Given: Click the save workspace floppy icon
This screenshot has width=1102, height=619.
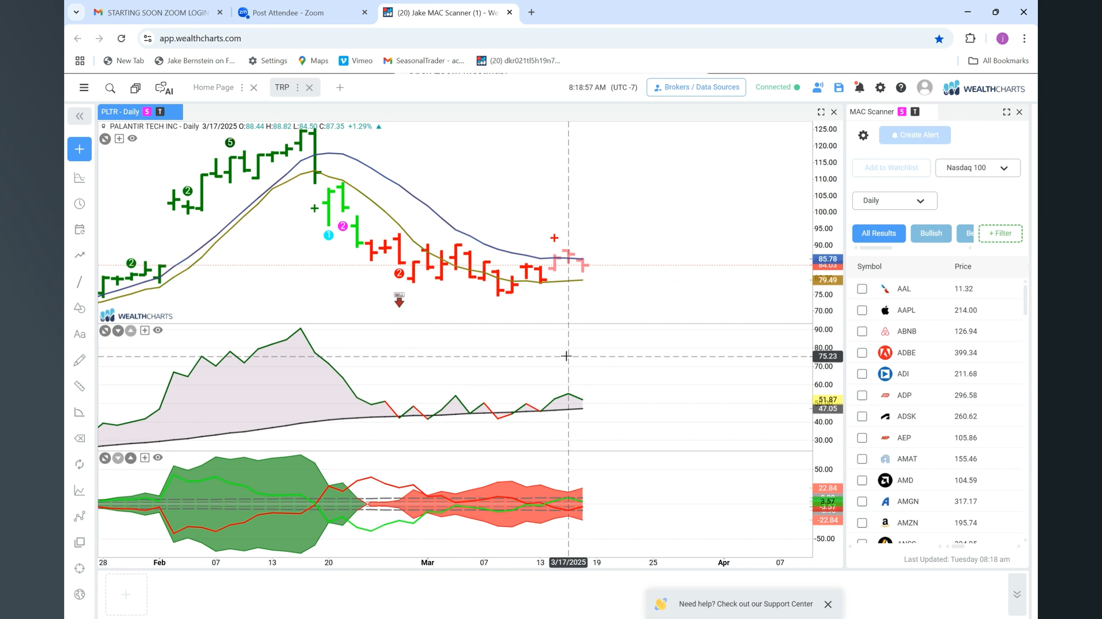Looking at the screenshot, I should (x=839, y=88).
